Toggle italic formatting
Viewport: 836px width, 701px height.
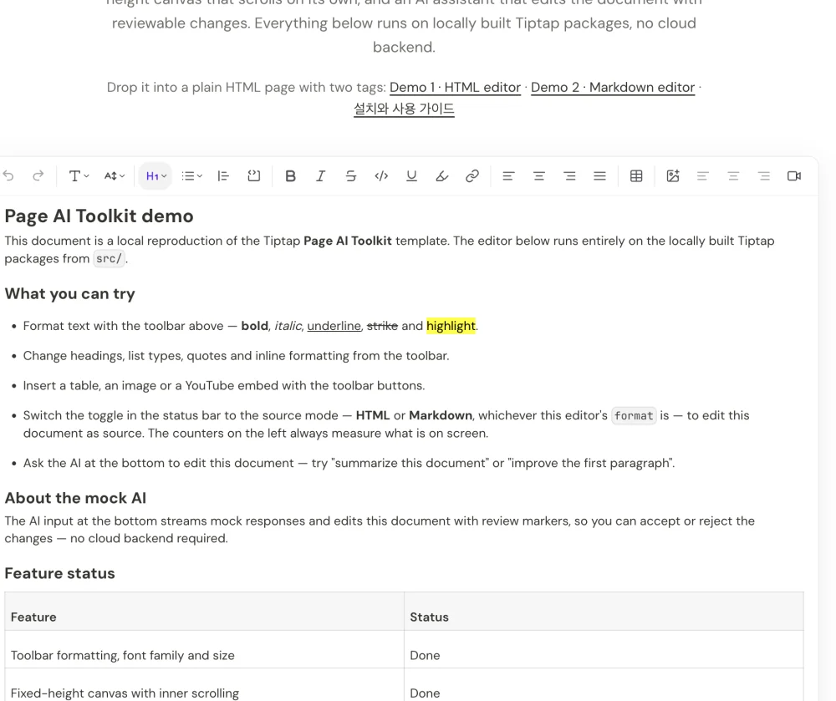click(320, 175)
